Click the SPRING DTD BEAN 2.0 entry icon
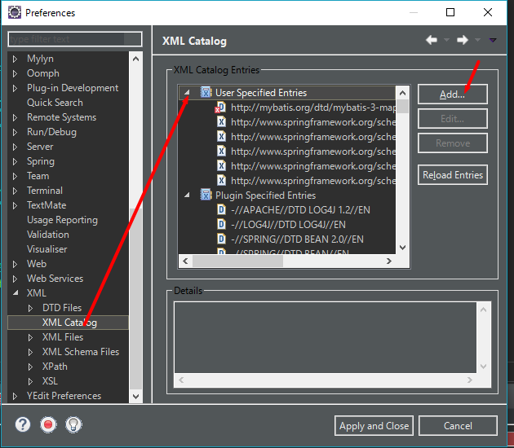Viewport: 514px width, 448px height. pos(222,239)
